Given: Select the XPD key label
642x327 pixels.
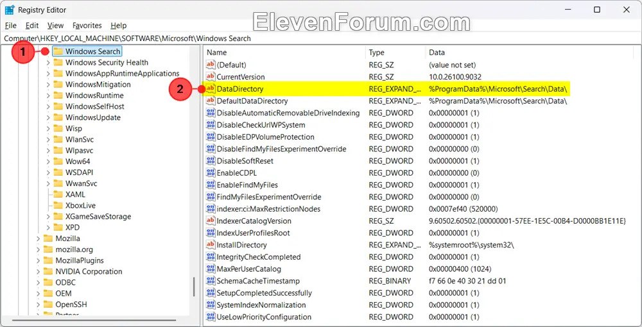Looking at the screenshot, I should (73, 227).
